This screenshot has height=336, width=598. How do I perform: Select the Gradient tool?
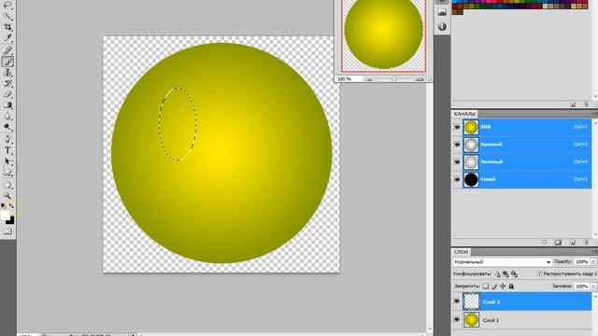(x=7, y=105)
